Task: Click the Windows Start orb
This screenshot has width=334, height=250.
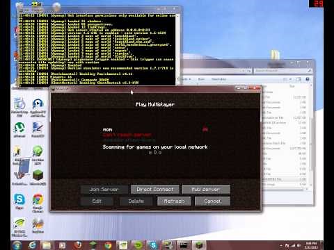Action: (17, 245)
